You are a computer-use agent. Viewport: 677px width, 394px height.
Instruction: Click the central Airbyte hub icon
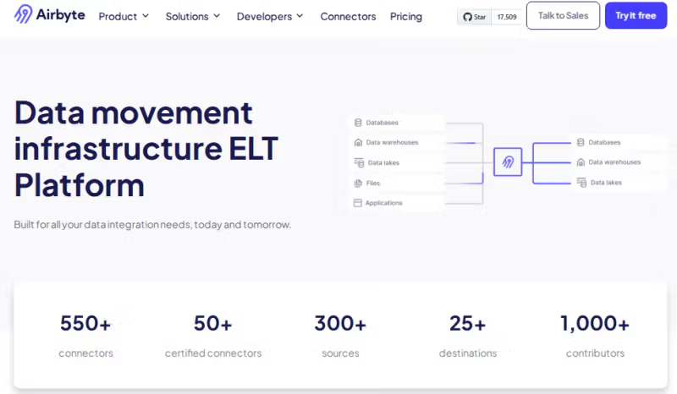508,161
